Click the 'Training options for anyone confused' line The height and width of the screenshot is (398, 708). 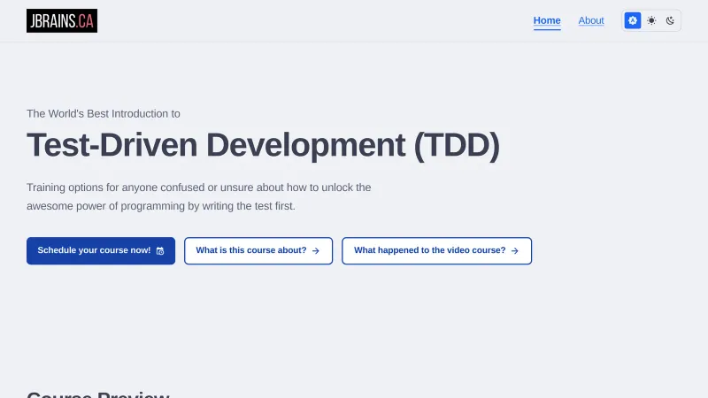click(198, 188)
